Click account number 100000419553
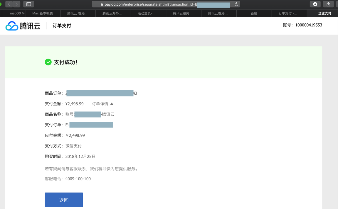This screenshot has height=209, width=338. (309, 25)
